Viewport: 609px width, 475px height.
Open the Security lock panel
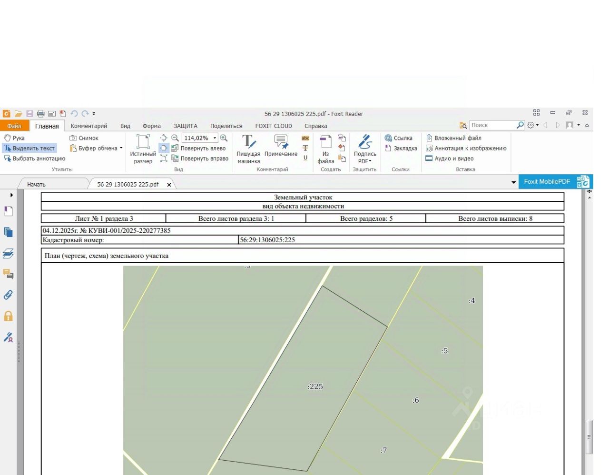[x=8, y=316]
